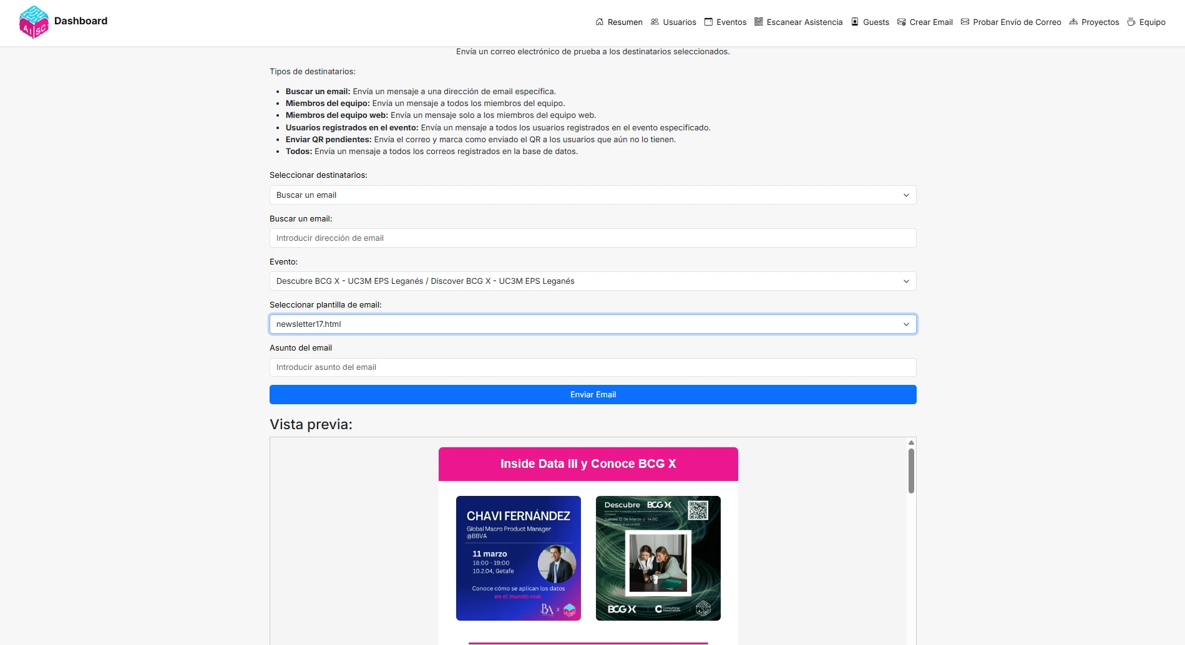This screenshot has width=1185, height=645.
Task: Click the 'Vista previa:' heading
Action: pyautogui.click(x=311, y=424)
